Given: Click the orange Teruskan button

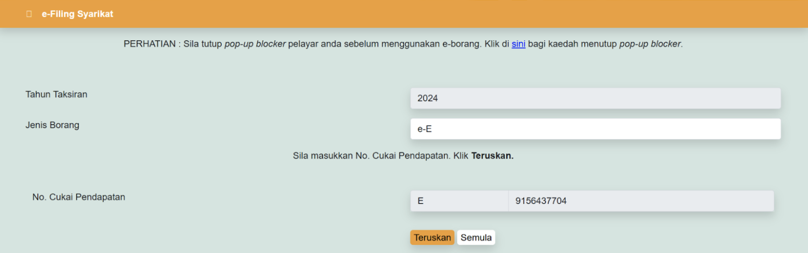Looking at the screenshot, I should coord(432,237).
